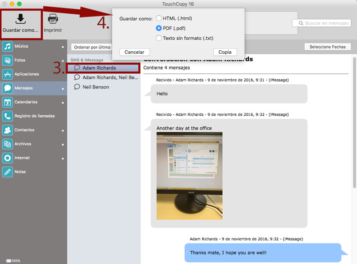Click the Aplicaciones sidebar label

[27, 74]
